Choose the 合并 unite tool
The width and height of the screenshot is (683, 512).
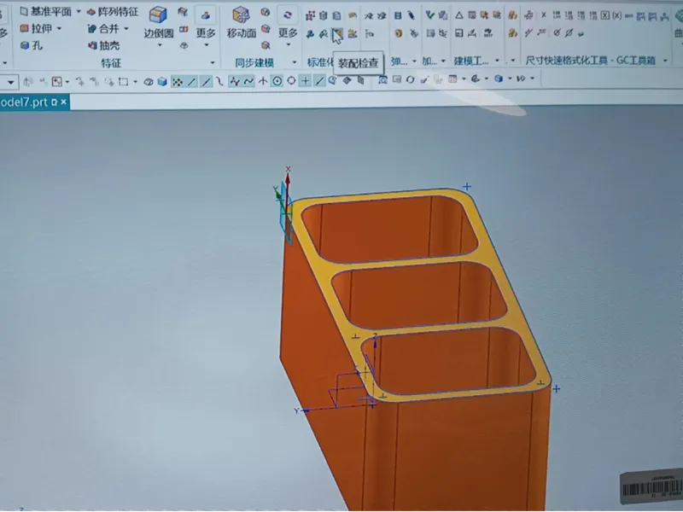coord(103,29)
